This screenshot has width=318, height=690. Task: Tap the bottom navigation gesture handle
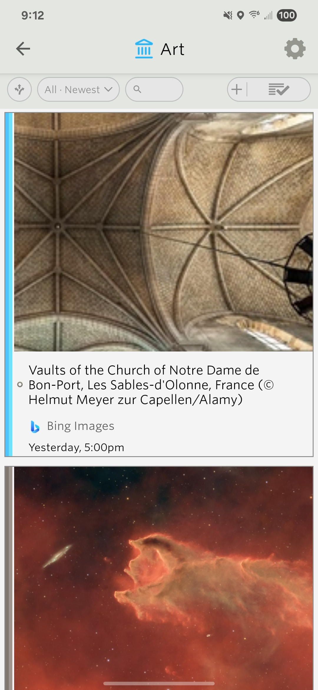coord(159,683)
